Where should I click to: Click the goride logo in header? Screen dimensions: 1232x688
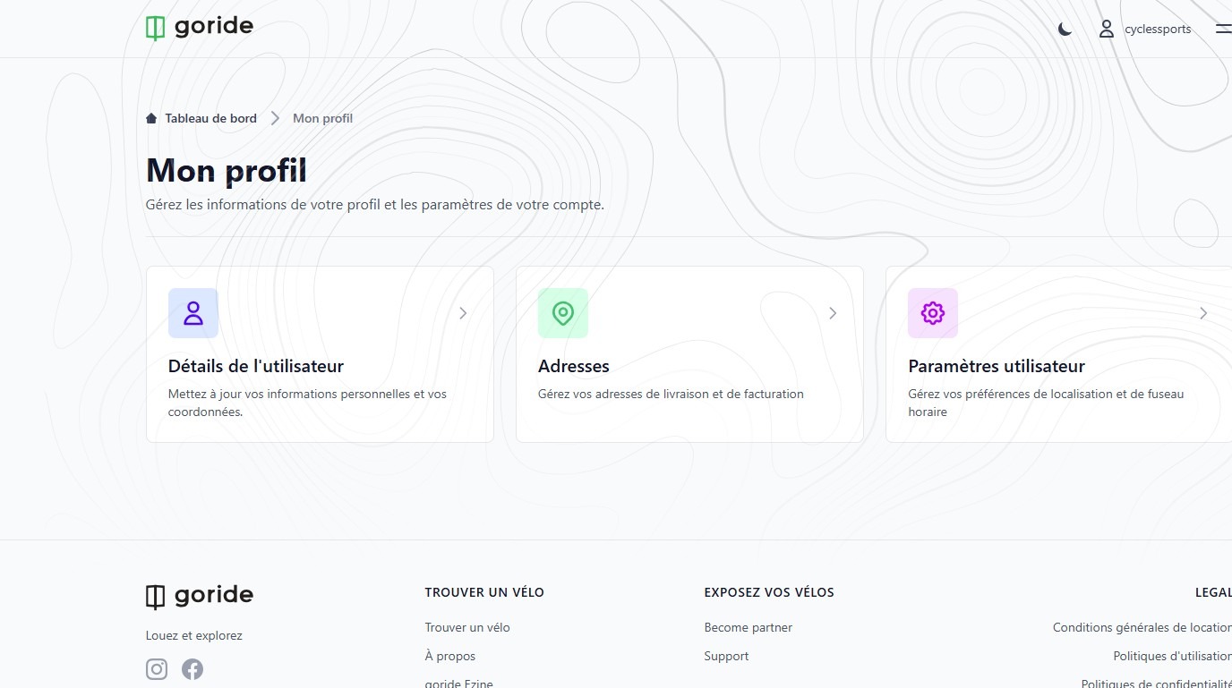tap(200, 28)
